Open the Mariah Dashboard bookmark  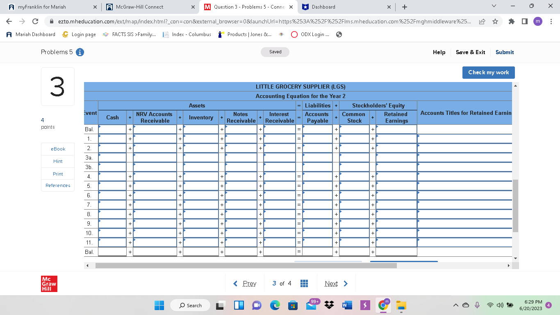(x=31, y=34)
